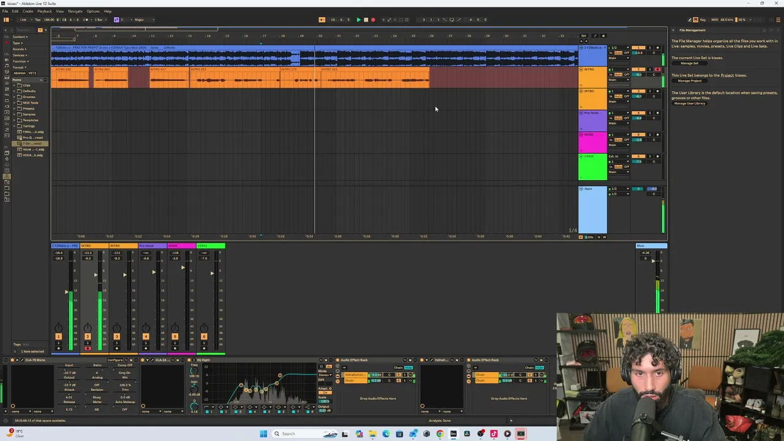Screen dimensions: 784x441
Task: Open the Navigate menu
Action: (75, 11)
